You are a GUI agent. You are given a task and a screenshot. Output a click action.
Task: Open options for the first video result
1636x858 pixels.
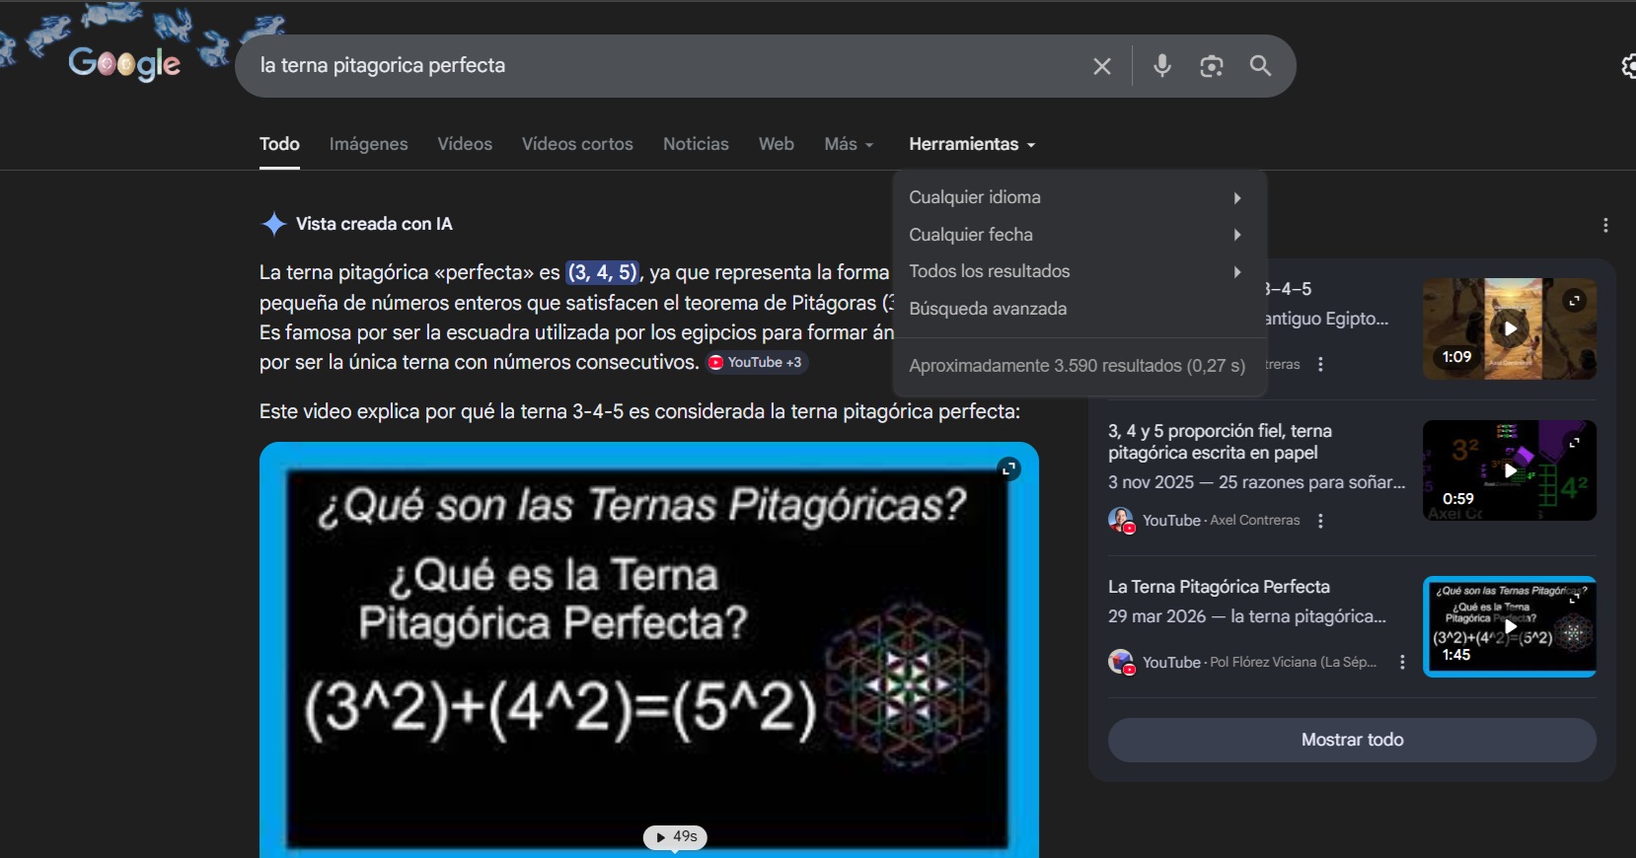point(1320,365)
